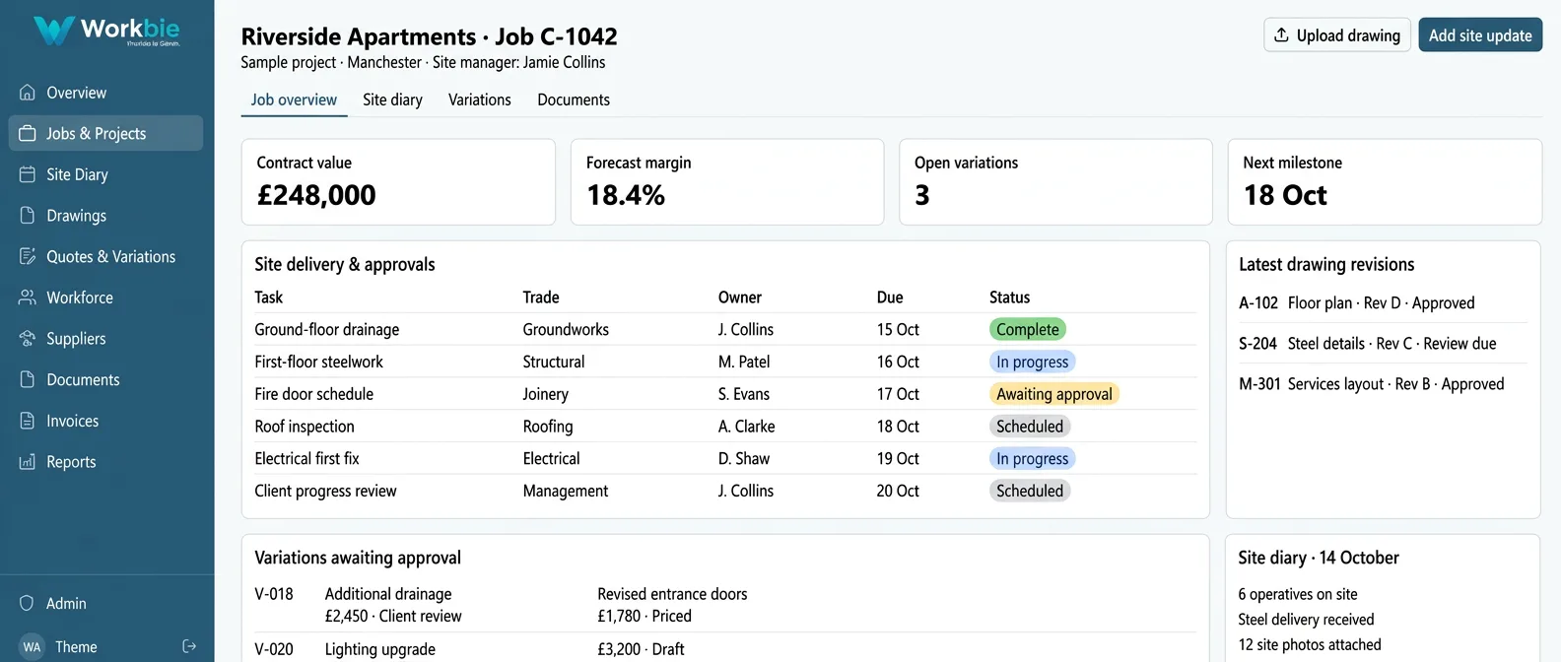Go to Quotes & Variations section
Image resolution: width=1561 pixels, height=662 pixels.
click(106, 256)
